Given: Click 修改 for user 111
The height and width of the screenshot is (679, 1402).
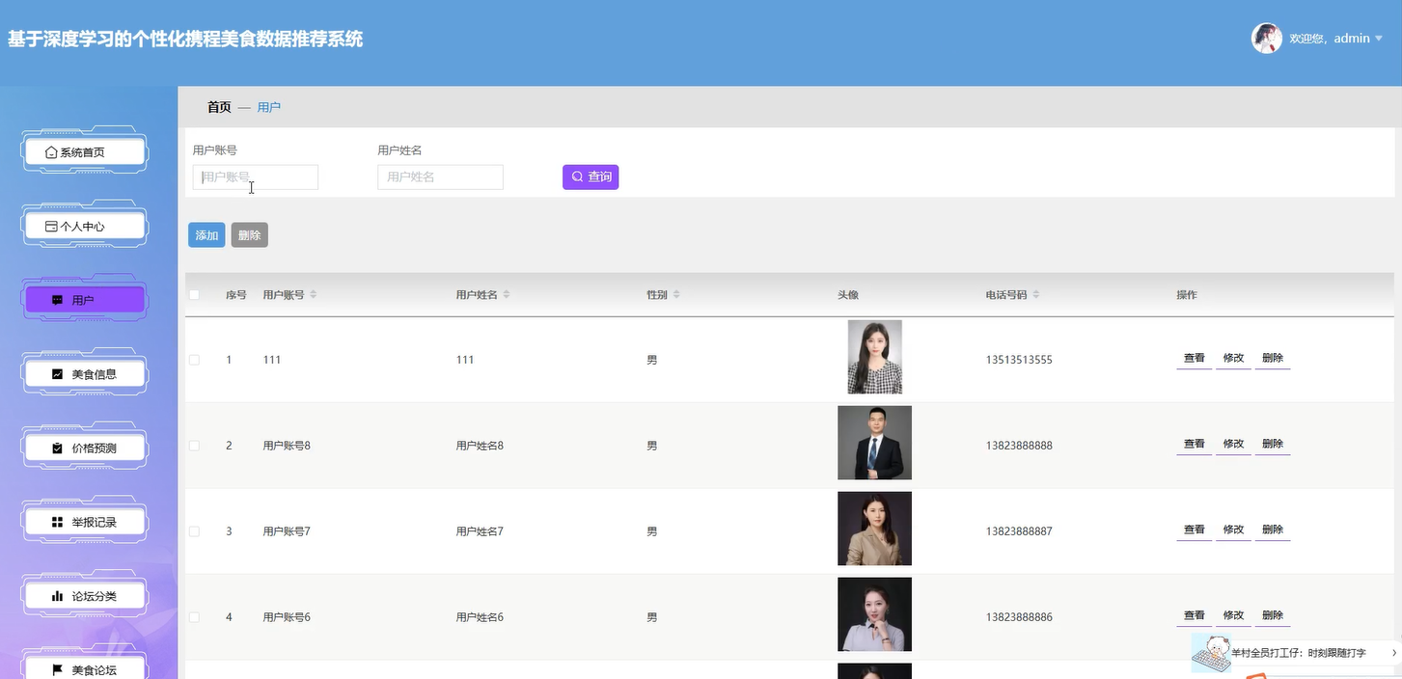Looking at the screenshot, I should click(x=1233, y=359).
